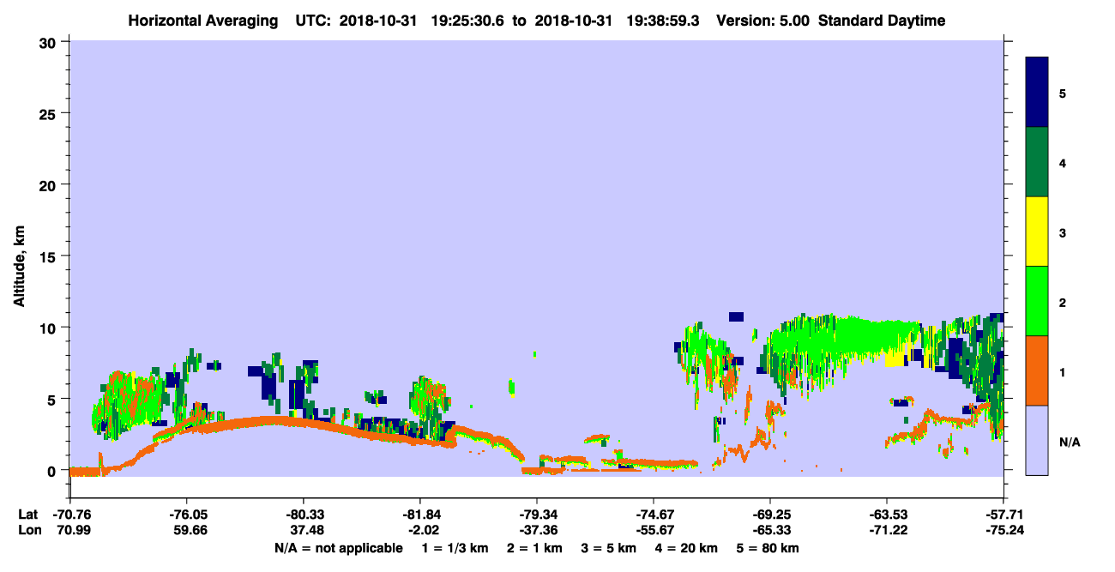Click longitude value -2.02
This screenshot has height=572, width=1115.
point(419,530)
